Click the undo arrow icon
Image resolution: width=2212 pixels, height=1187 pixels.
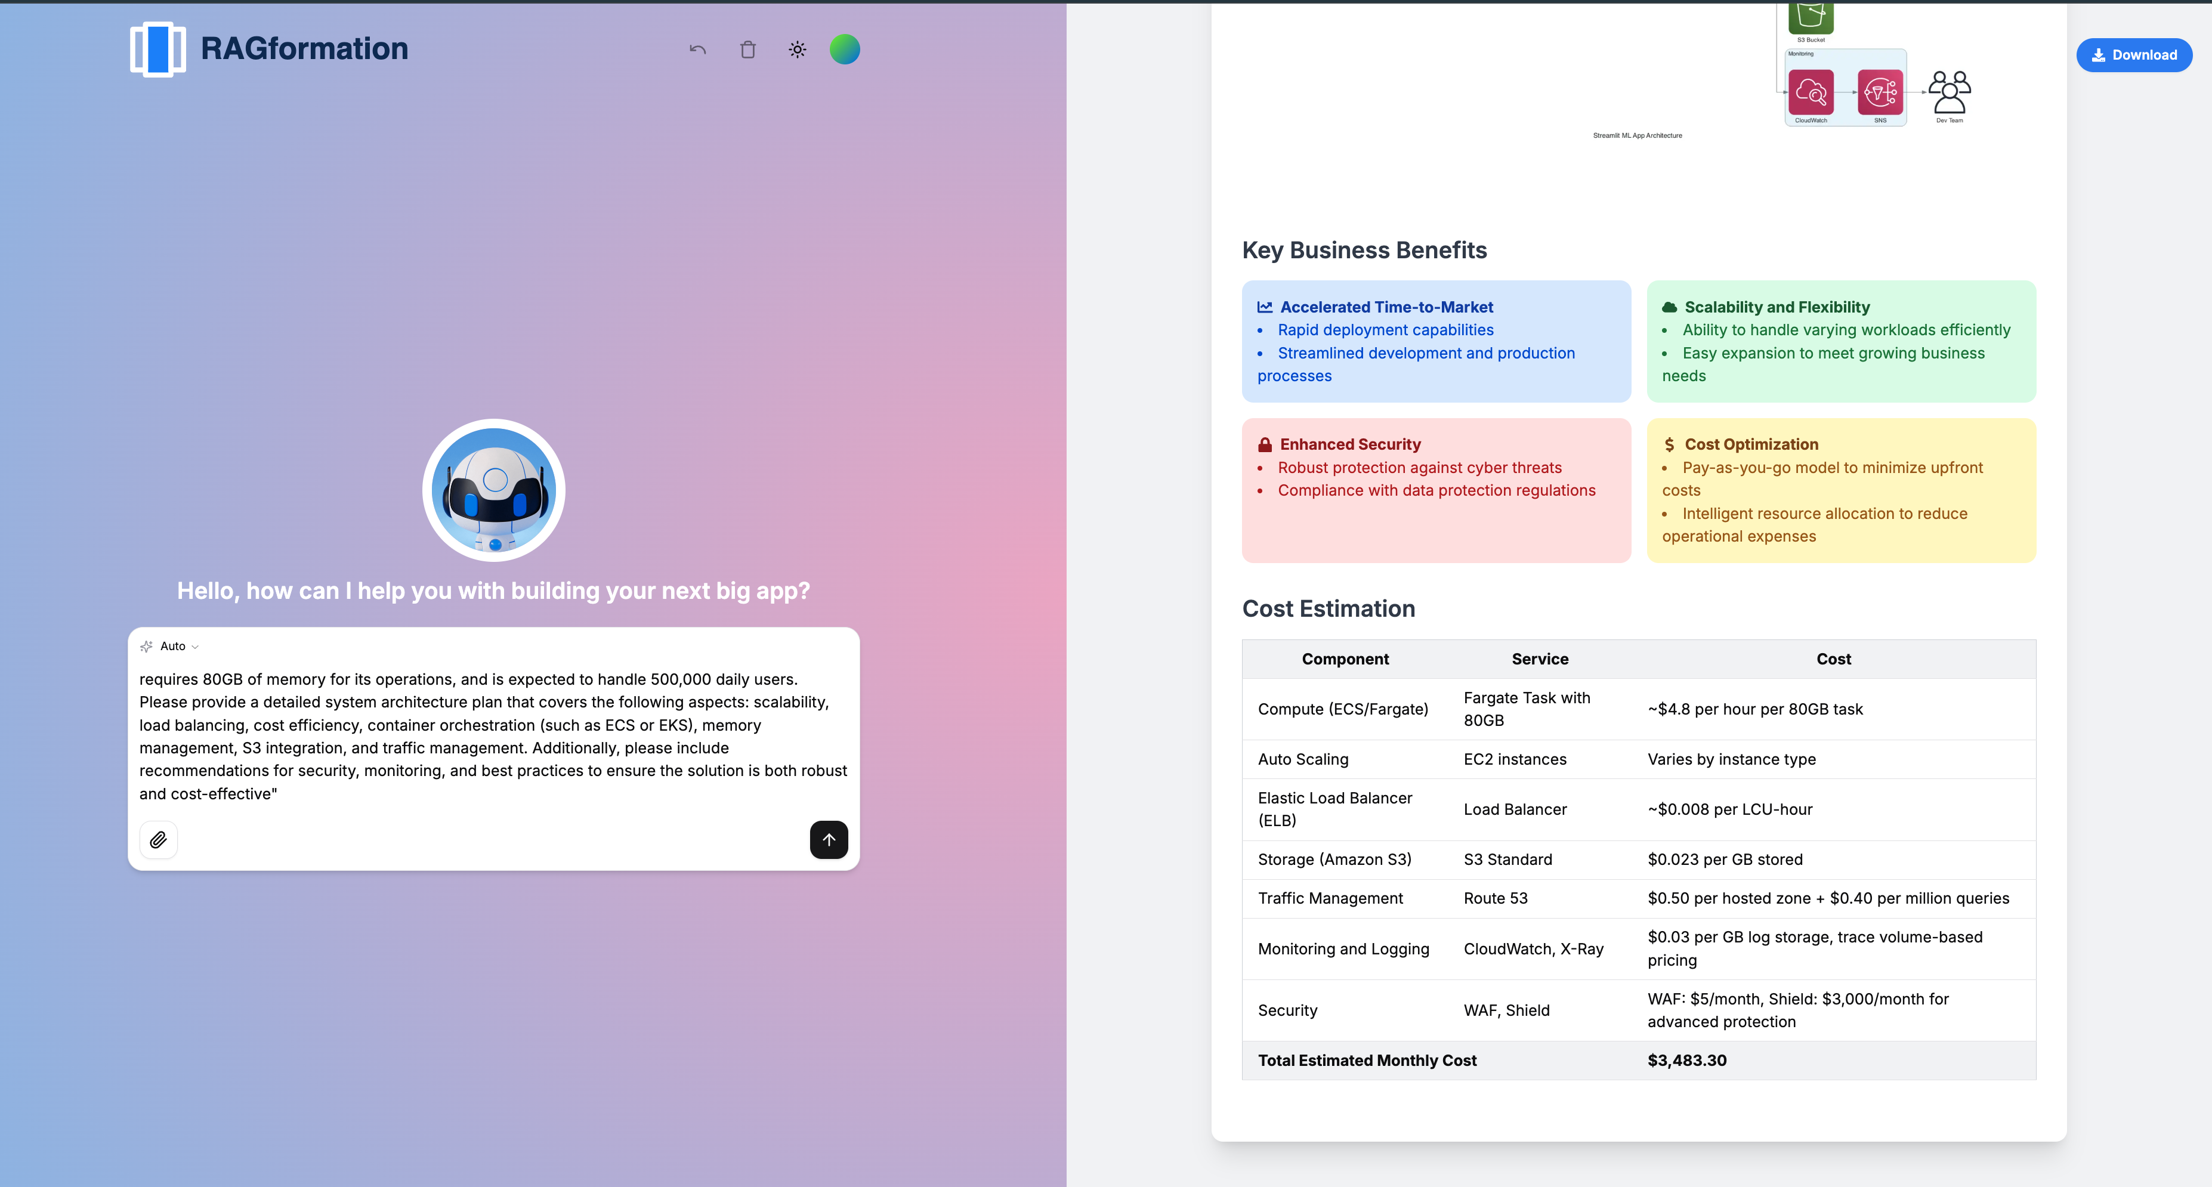coord(697,50)
